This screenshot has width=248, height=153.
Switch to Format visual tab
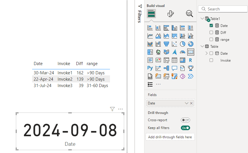point(170,14)
